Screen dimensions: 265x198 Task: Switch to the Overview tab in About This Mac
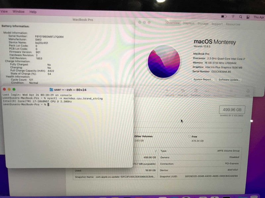tap(173, 23)
